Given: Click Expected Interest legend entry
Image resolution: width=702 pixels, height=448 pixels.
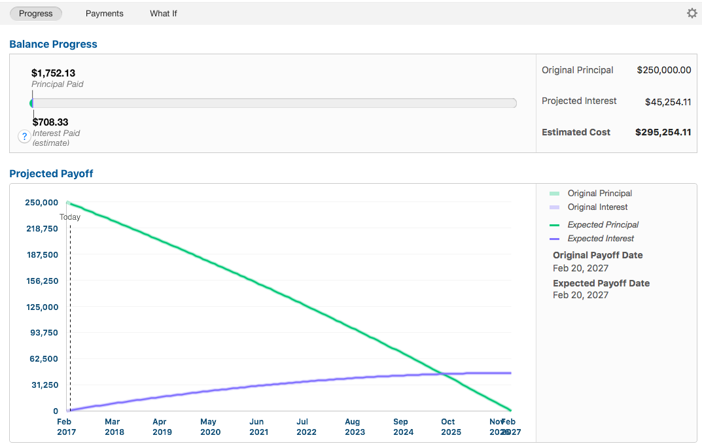Looking at the screenshot, I should [x=601, y=239].
